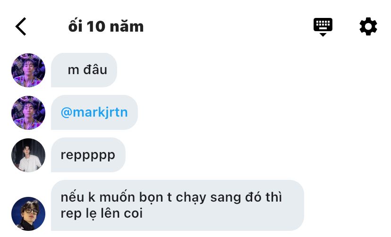Select the "reppppp" message bubble

tap(88, 155)
